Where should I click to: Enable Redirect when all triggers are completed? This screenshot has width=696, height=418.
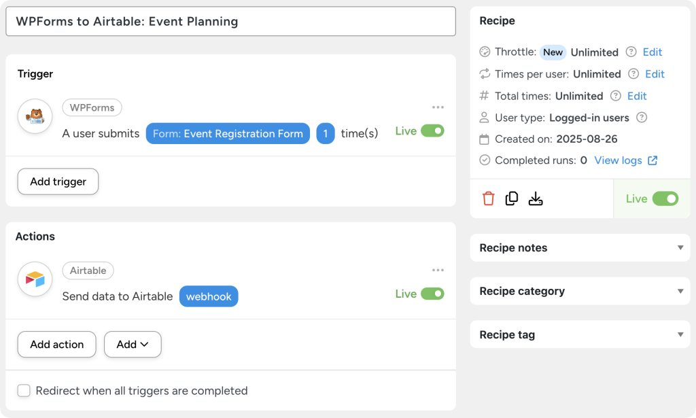coord(24,391)
